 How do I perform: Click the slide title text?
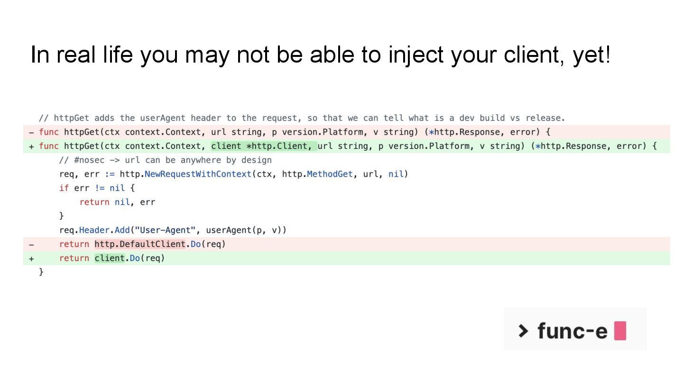pos(321,55)
